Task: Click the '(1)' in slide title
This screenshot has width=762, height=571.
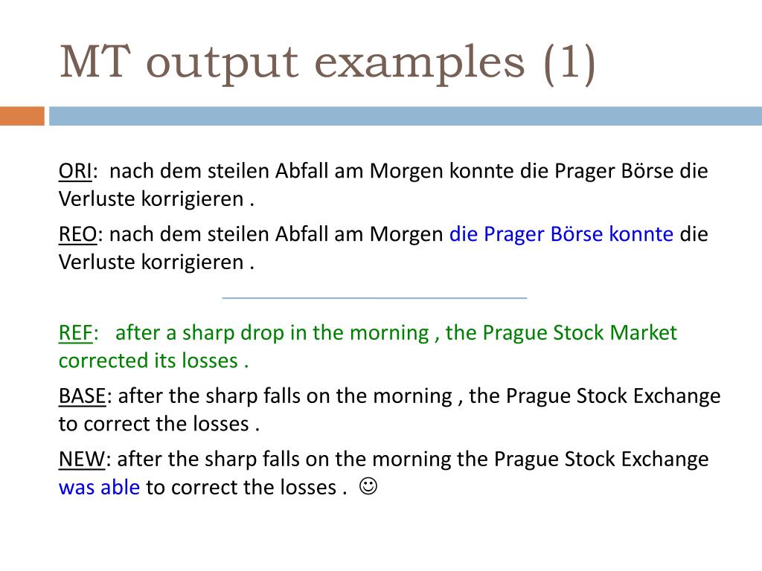Action: (569, 64)
